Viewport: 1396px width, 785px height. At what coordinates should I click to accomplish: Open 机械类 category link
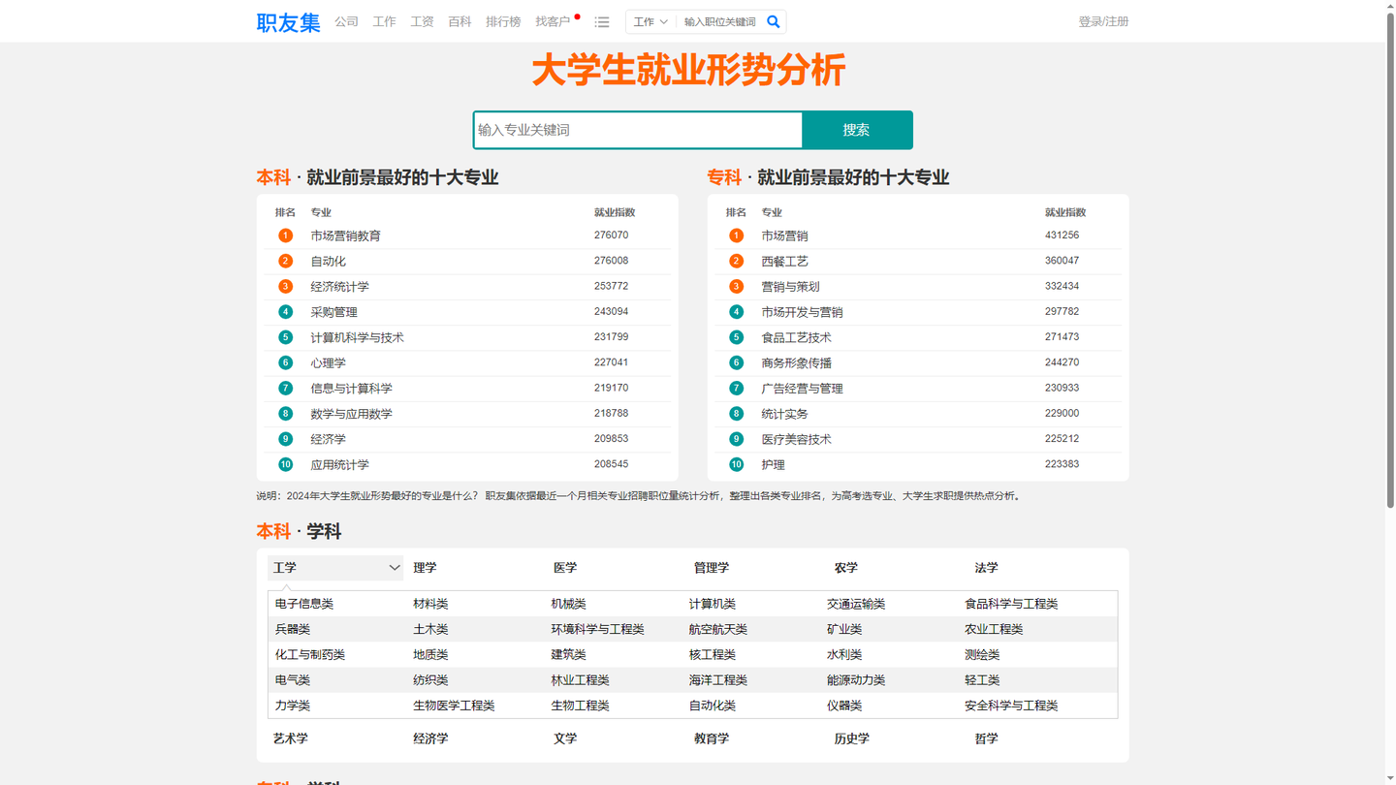(x=569, y=604)
